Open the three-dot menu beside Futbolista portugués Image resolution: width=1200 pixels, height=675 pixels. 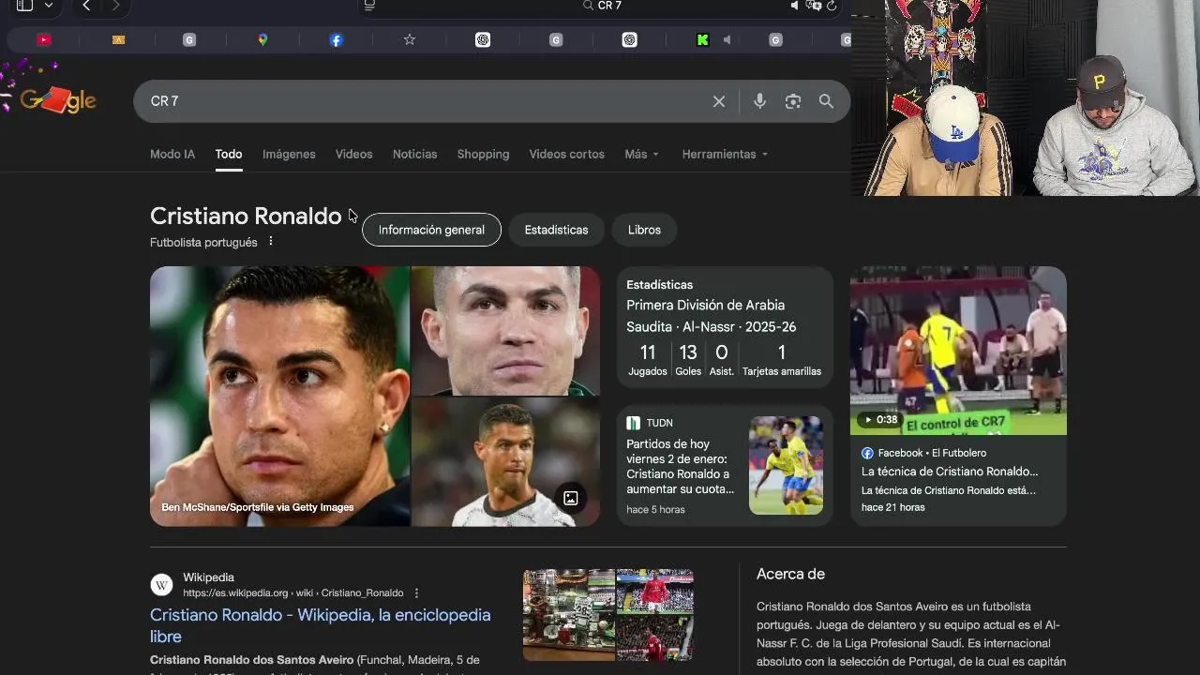271,242
